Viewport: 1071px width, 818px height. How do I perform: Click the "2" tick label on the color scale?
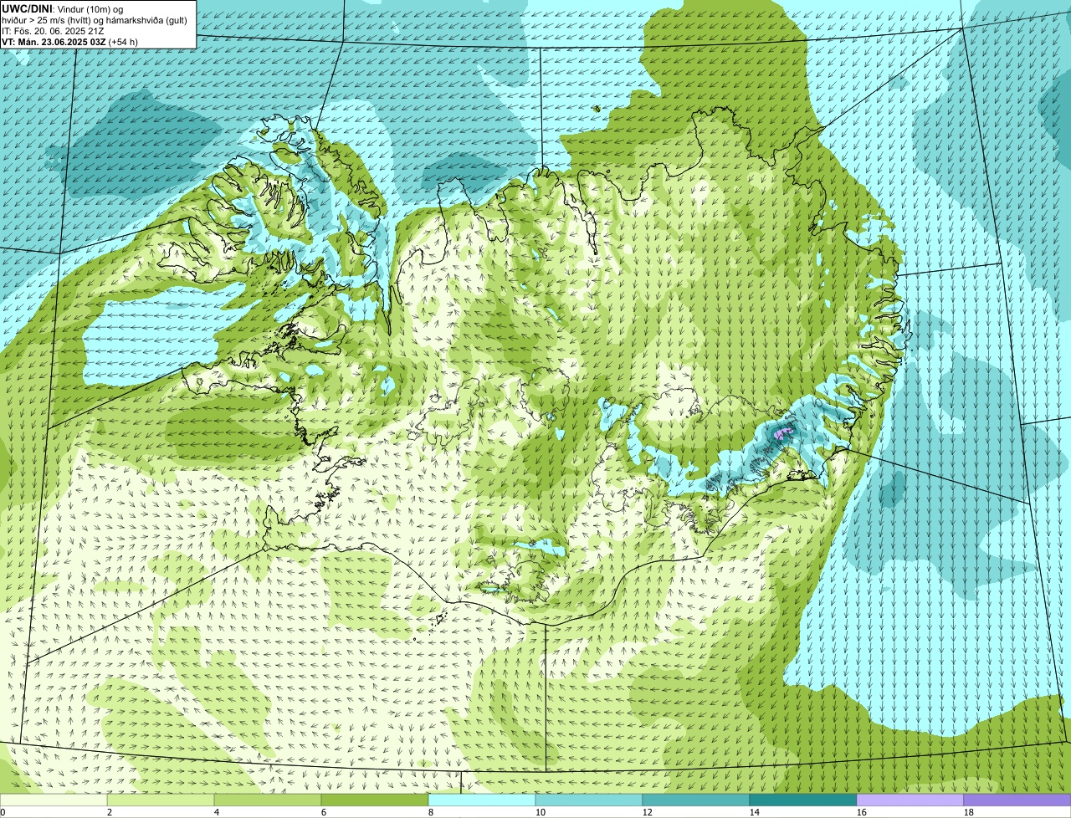click(110, 812)
